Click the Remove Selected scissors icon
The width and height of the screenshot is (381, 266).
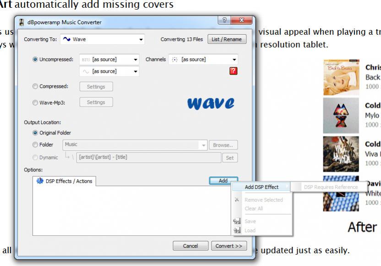[x=237, y=200]
